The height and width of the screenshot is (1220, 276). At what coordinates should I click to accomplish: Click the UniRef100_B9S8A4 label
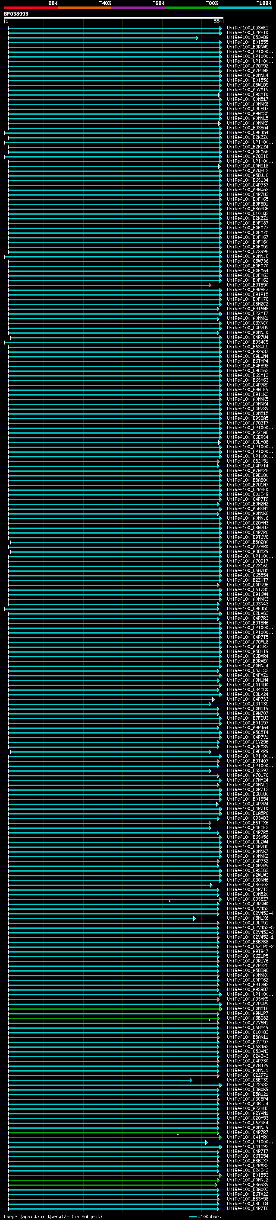coord(247,128)
